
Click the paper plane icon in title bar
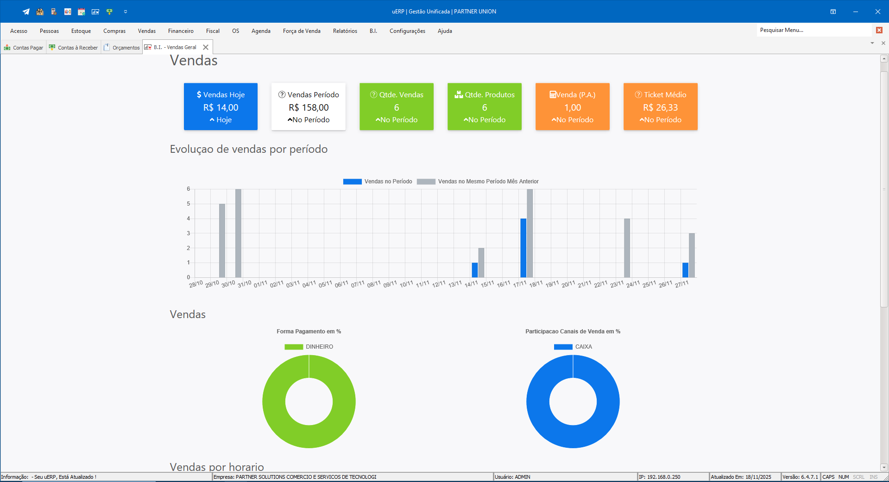[x=26, y=12]
